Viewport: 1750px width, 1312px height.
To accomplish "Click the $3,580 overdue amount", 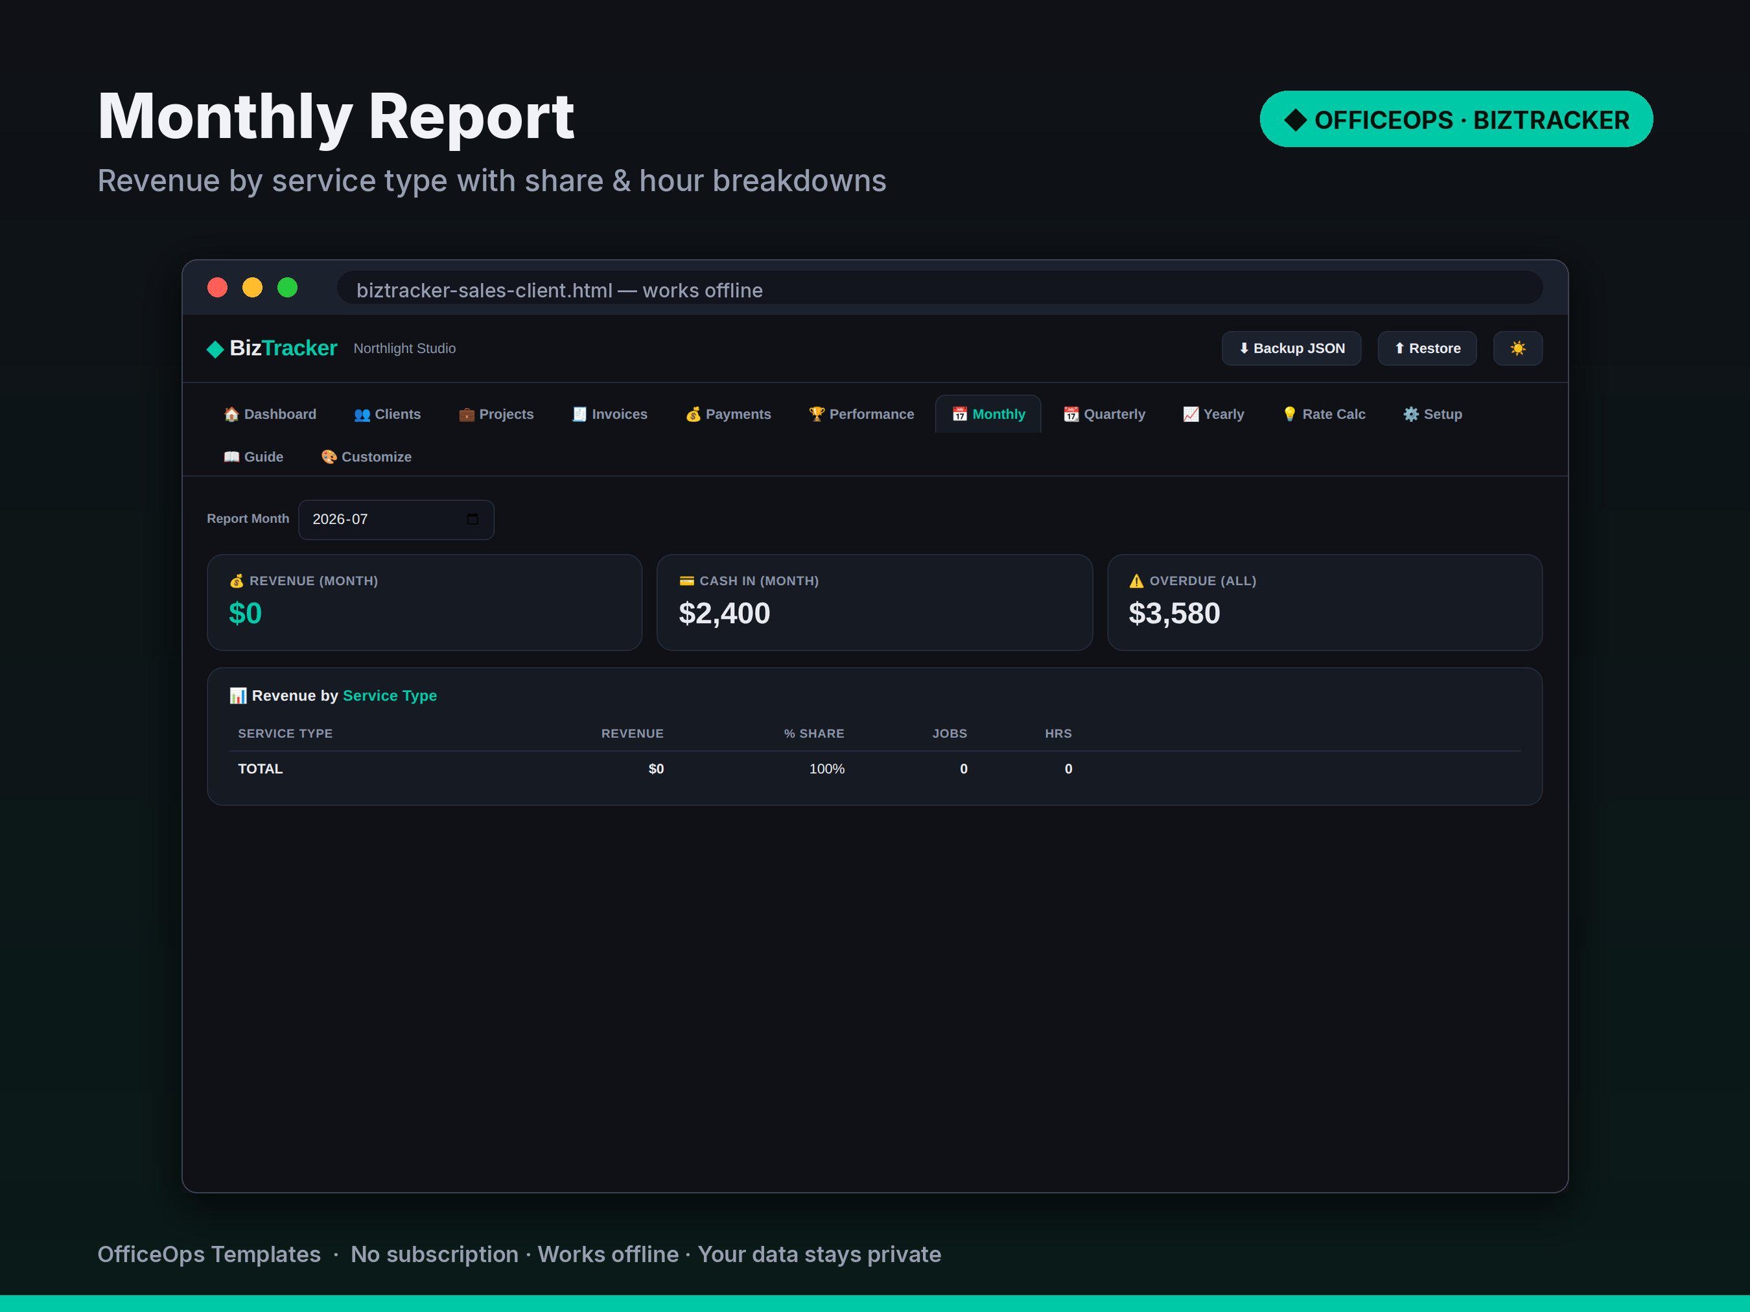I will (1174, 613).
